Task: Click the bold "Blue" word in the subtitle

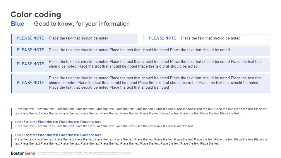Action: point(18,24)
